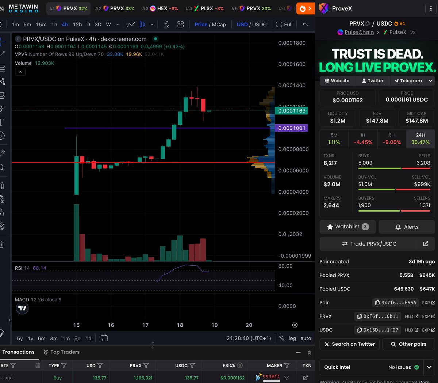
Task: Select the 1H stats tab
Action: click(363, 139)
